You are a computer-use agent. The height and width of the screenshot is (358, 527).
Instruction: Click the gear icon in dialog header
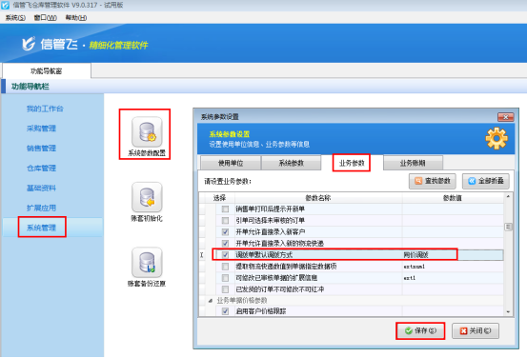(x=497, y=138)
